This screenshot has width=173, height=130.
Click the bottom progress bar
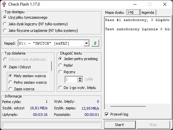tap(51, 125)
